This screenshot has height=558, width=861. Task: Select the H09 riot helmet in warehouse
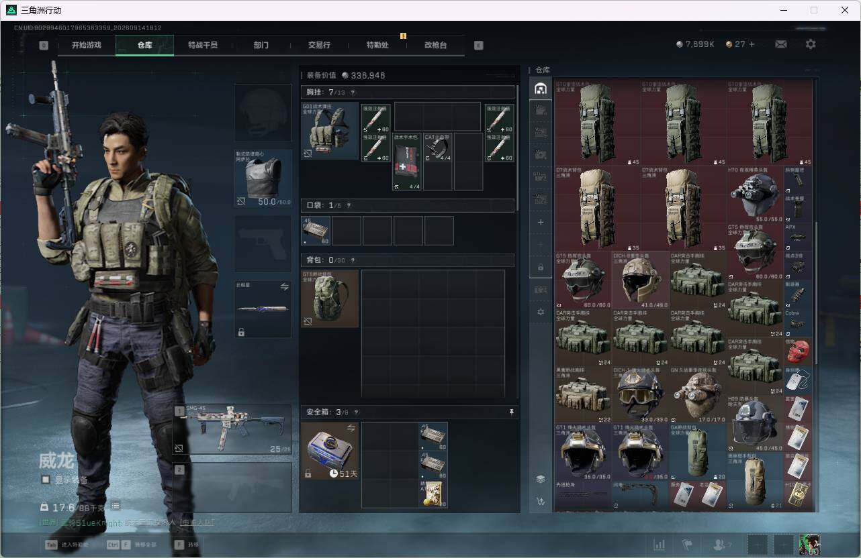point(756,424)
